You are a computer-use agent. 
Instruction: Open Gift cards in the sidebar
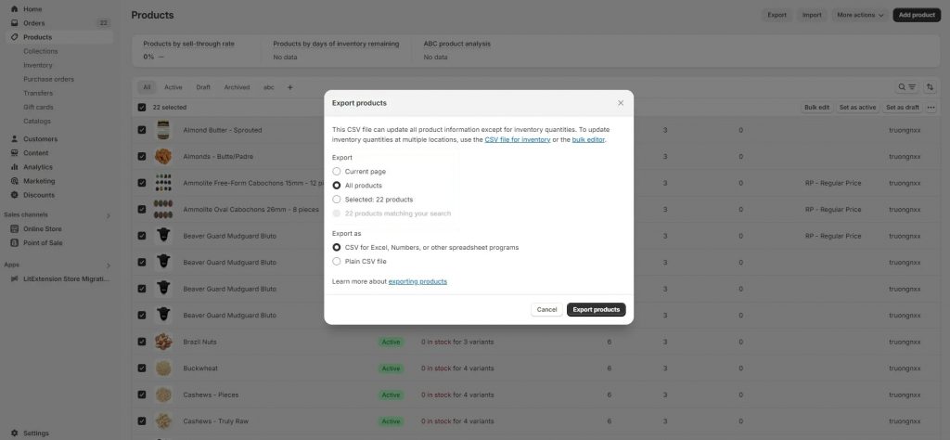(x=38, y=108)
